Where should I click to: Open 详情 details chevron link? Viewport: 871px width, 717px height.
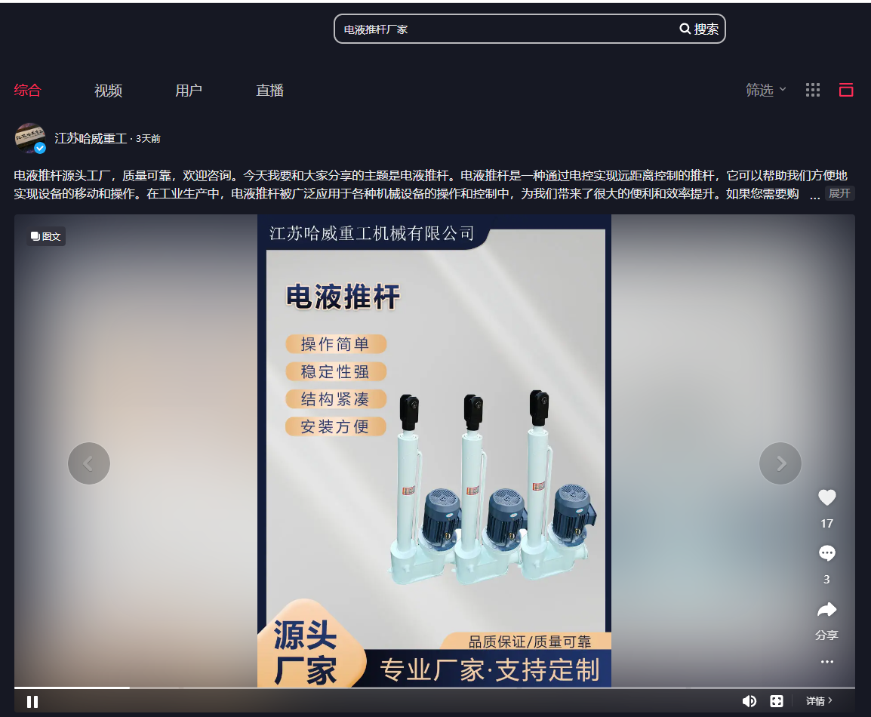(x=819, y=701)
